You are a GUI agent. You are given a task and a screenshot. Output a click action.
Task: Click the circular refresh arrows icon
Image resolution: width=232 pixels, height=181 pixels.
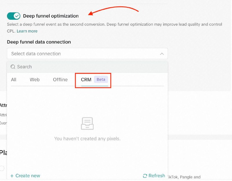tap(145, 176)
